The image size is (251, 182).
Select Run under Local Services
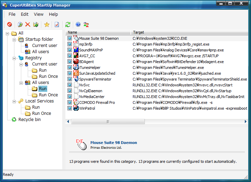pyautogui.click(x=36, y=107)
